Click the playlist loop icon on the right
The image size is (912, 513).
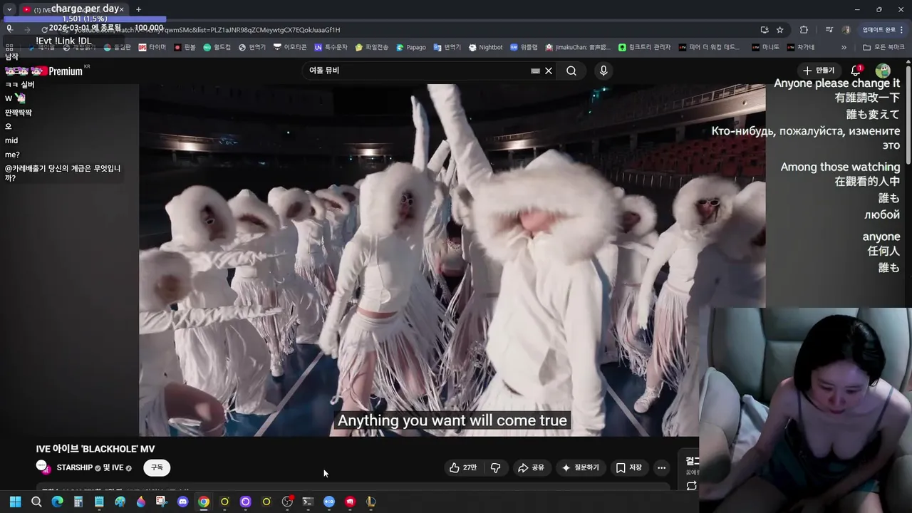pyautogui.click(x=691, y=486)
